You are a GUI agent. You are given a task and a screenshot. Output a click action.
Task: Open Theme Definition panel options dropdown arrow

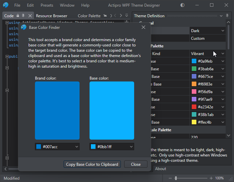tap(221, 16)
